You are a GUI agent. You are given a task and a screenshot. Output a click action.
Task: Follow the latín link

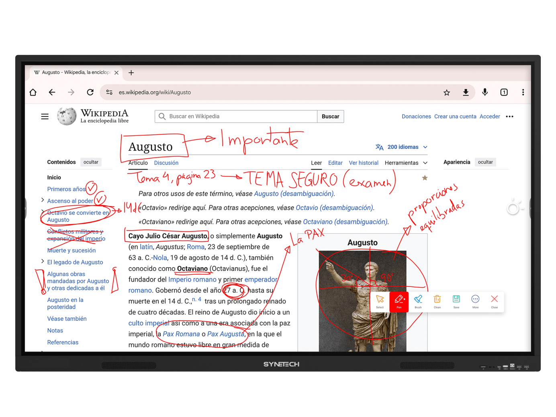146,247
